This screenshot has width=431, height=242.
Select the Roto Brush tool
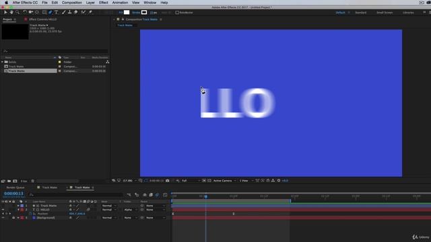tap(84, 12)
